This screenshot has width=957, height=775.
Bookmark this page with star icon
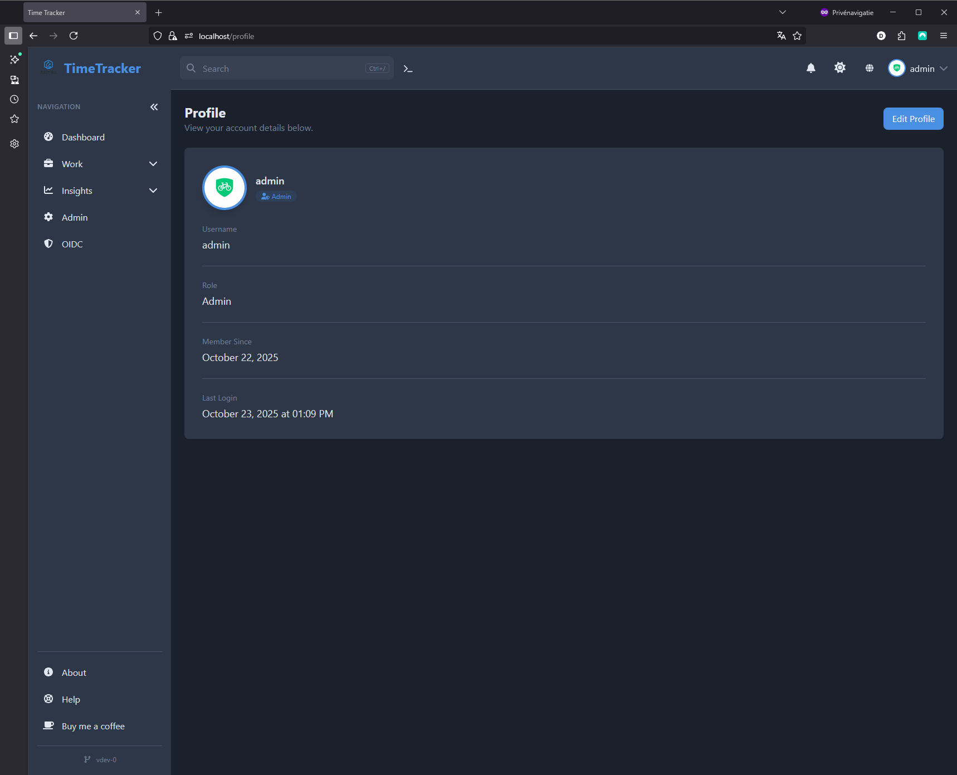click(797, 36)
